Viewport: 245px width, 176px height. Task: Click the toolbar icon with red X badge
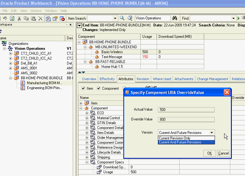pos(62,18)
